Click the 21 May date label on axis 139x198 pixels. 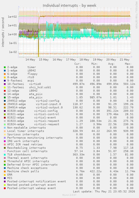tap(124, 59)
